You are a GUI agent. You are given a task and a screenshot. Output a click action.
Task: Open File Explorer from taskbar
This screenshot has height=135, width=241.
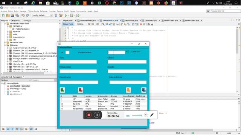[x=40, y=3]
